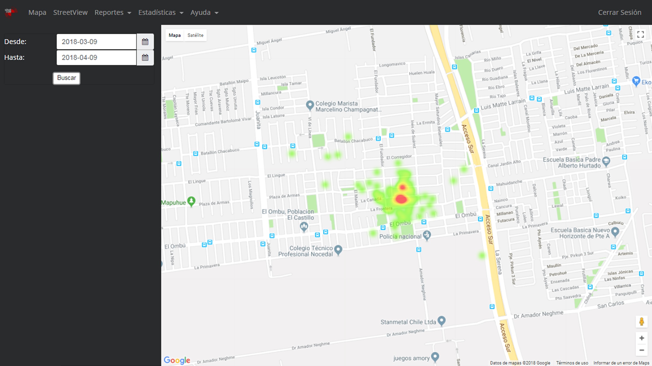This screenshot has width=652, height=366.
Task: Switch the map back to Mapa view
Action: point(175,35)
